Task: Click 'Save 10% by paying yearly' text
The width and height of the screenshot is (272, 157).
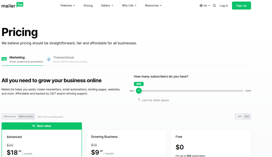Action: (50, 117)
